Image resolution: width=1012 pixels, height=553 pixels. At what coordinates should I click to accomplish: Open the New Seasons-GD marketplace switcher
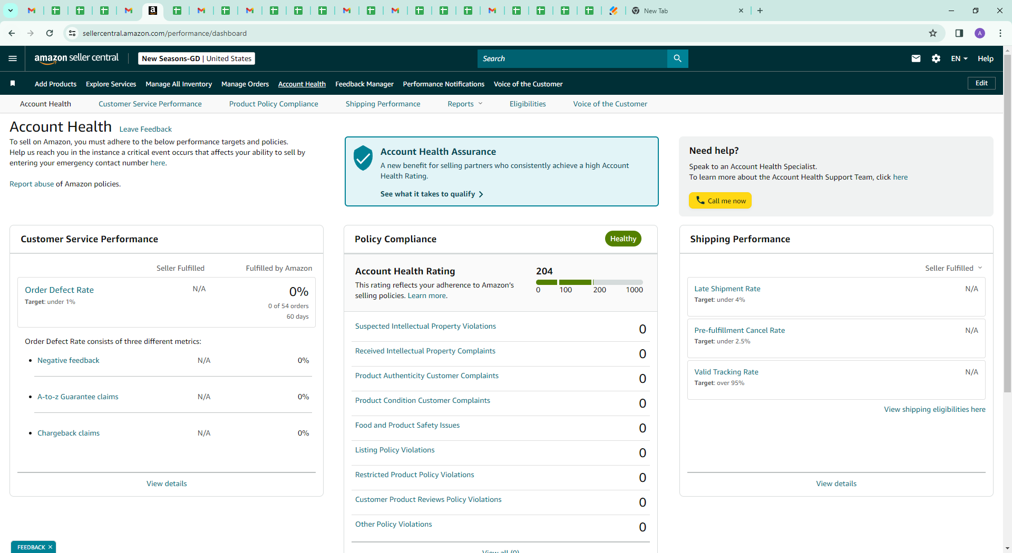point(197,58)
